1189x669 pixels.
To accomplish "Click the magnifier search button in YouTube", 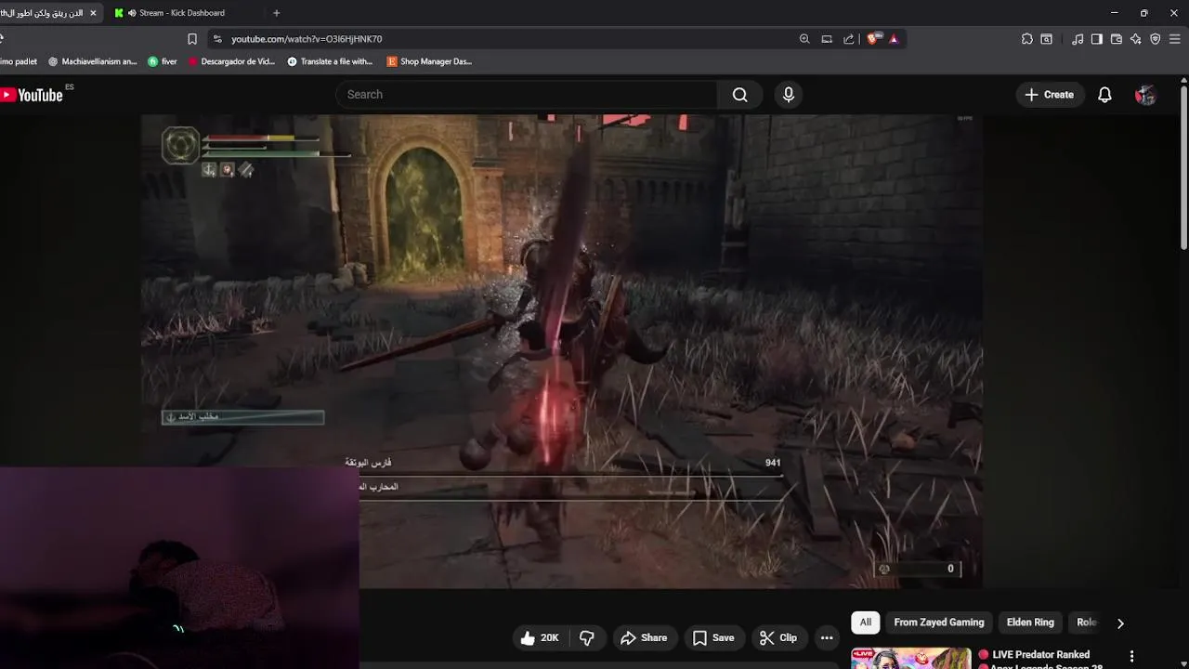I will click(739, 95).
